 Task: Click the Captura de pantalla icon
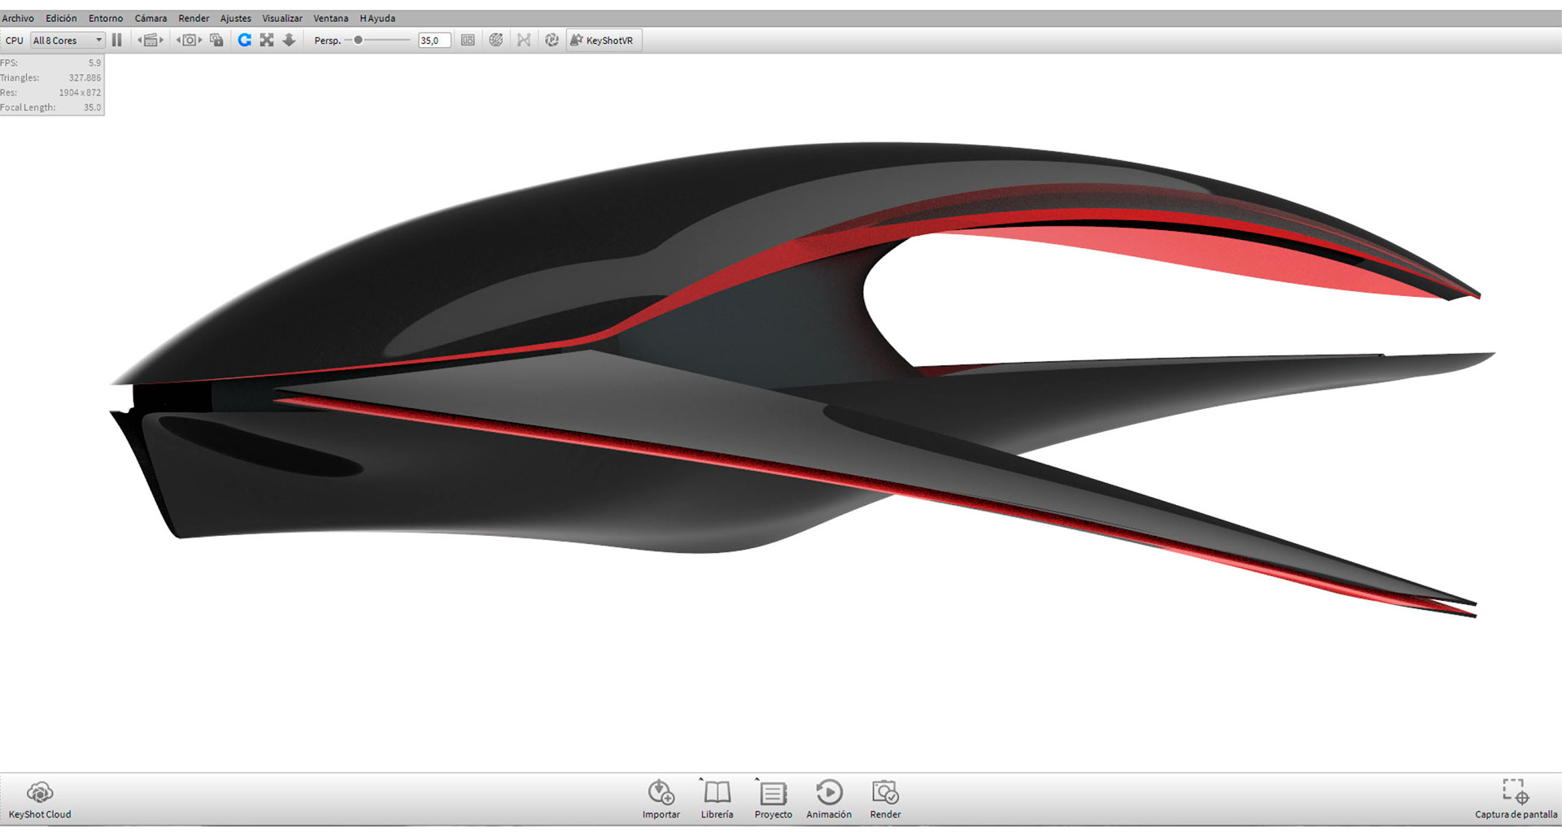(1515, 791)
